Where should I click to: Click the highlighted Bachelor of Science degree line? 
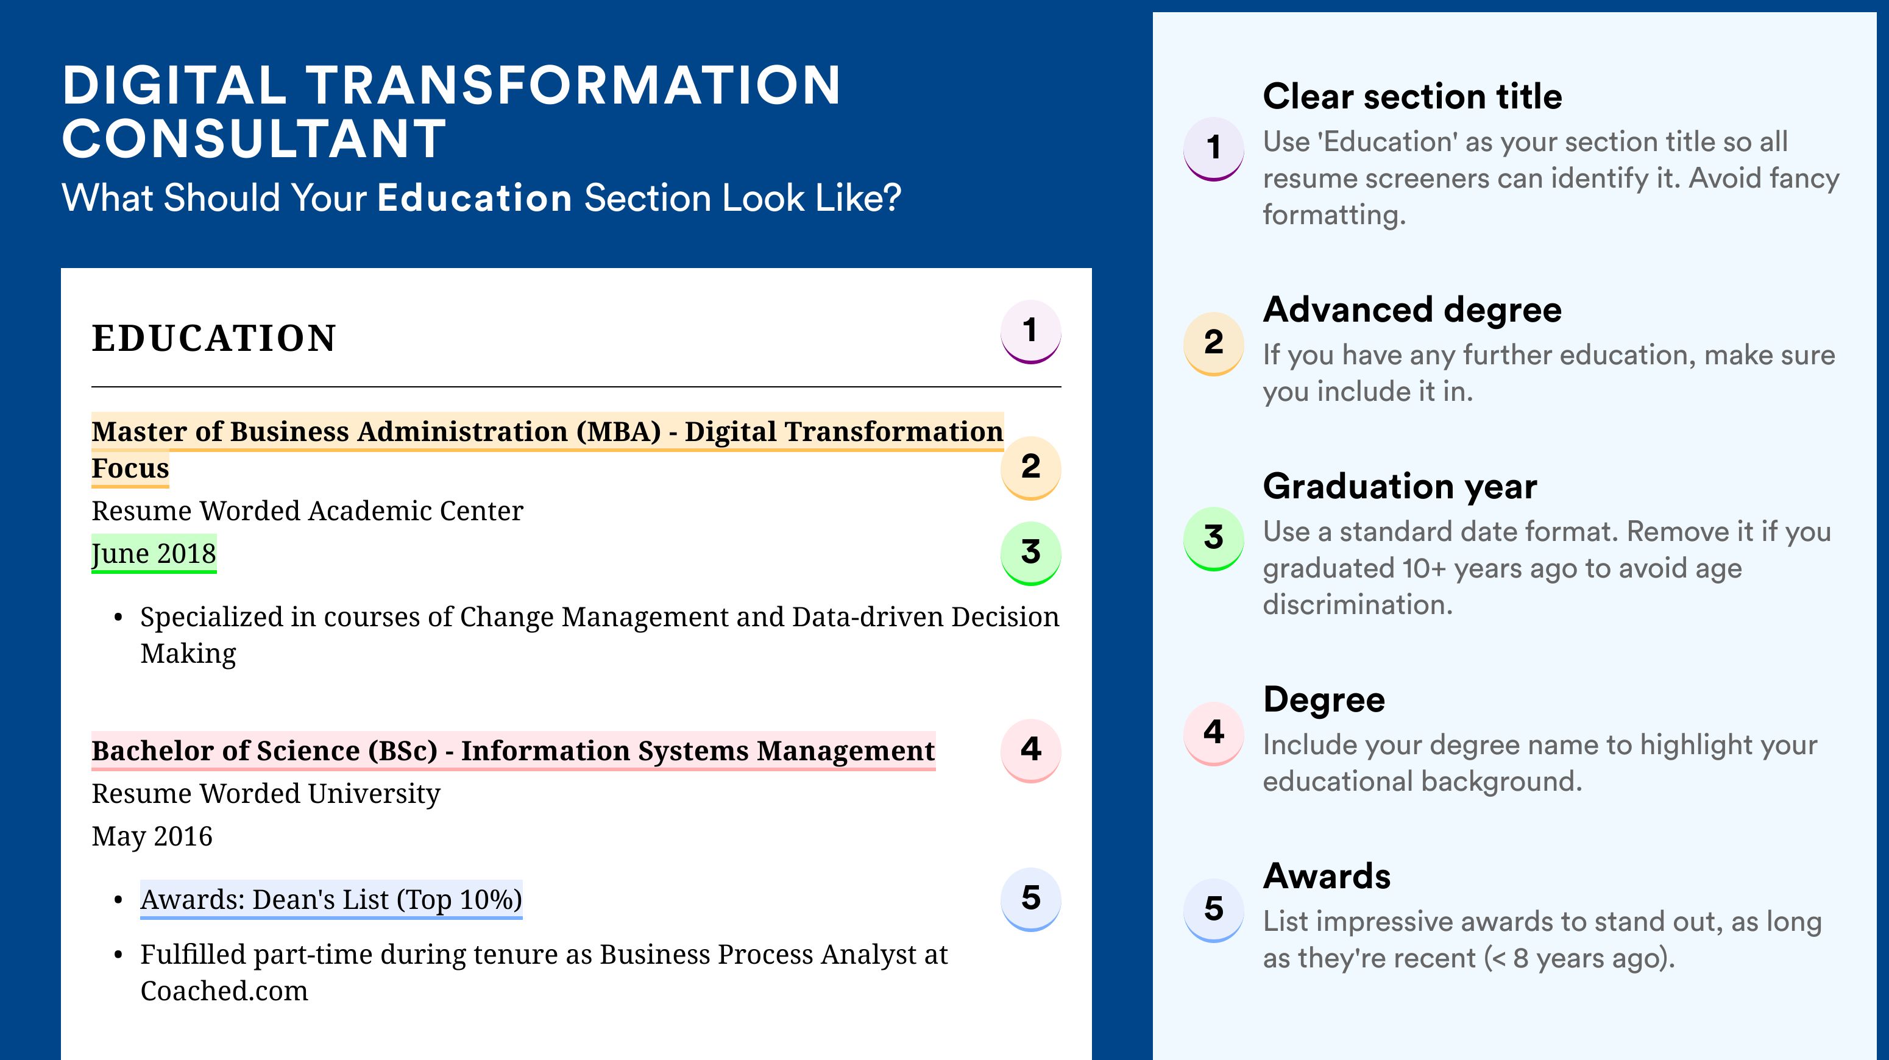point(513,751)
